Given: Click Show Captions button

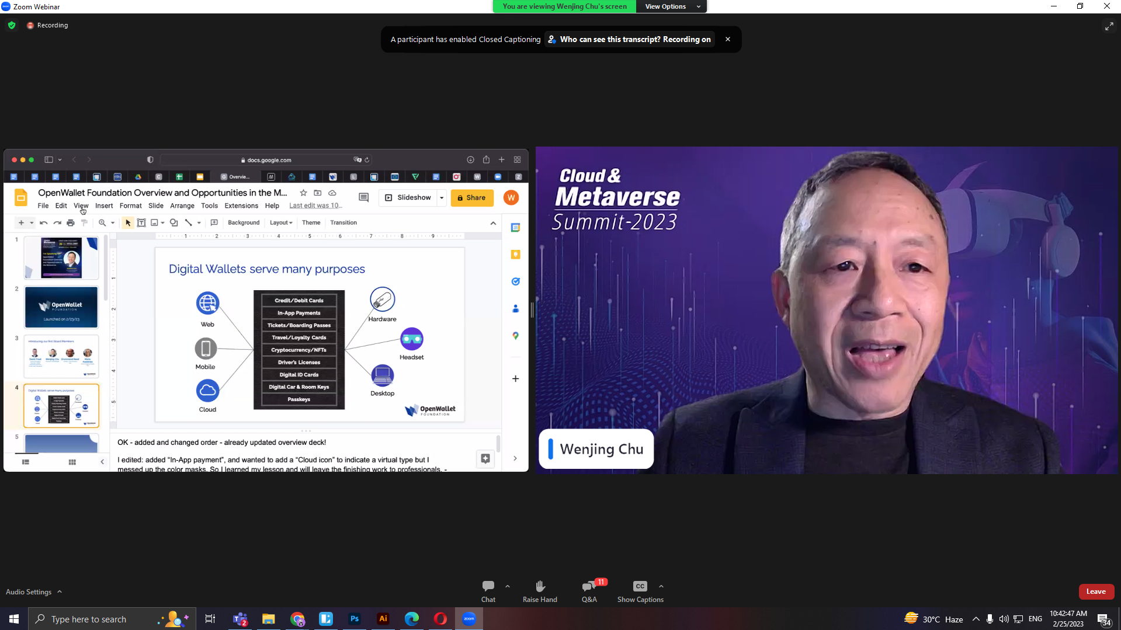Looking at the screenshot, I should 640,591.
